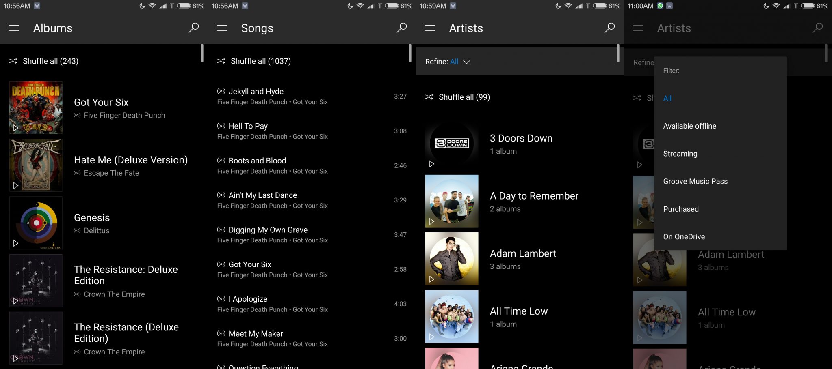This screenshot has width=832, height=369.
Task: Open A Day to Remember artist photo
Action: [452, 201]
